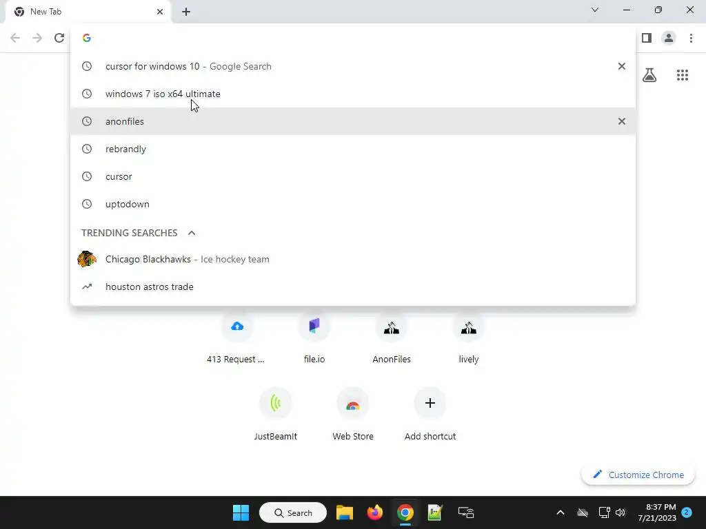Open the clock and date panel

657,512
